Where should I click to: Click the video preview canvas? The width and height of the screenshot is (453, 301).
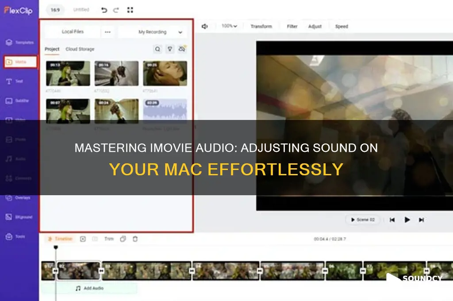tap(354, 126)
